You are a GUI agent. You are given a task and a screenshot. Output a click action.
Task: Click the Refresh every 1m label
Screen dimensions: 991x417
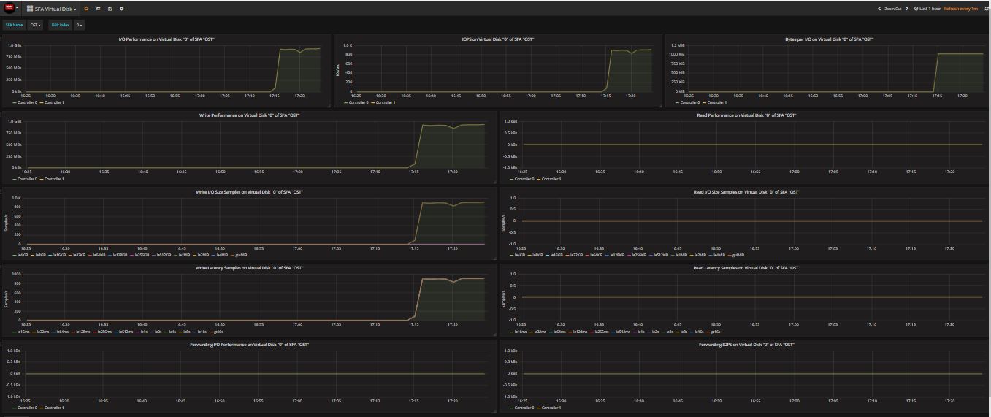coord(960,9)
